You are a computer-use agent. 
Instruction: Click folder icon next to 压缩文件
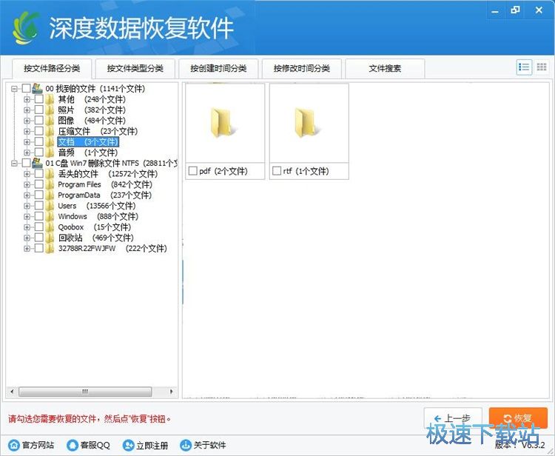(50, 131)
